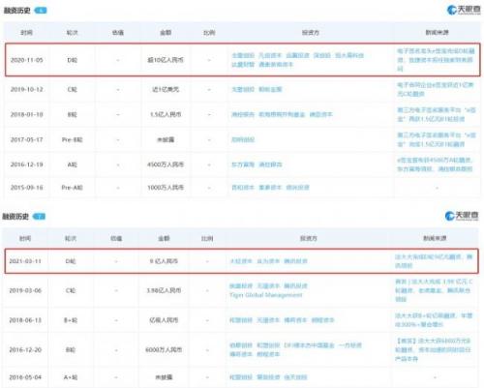484x388 pixels.
Task: Click the blue count badge beside second 融资历史 title
Action: (39, 217)
